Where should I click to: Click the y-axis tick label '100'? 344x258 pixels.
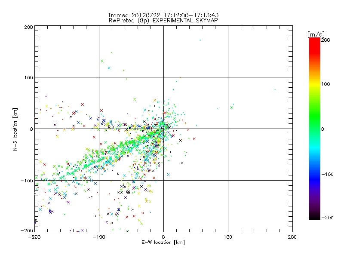[28, 77]
